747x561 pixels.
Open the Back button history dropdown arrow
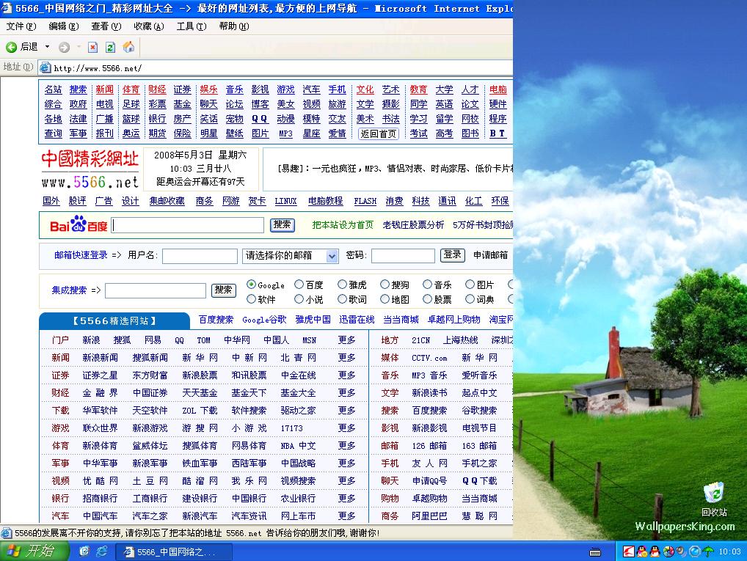[48, 47]
